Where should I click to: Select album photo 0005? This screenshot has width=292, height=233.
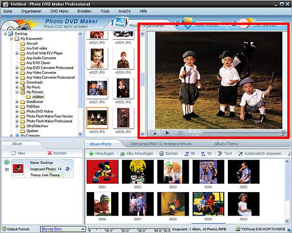pos(243,171)
